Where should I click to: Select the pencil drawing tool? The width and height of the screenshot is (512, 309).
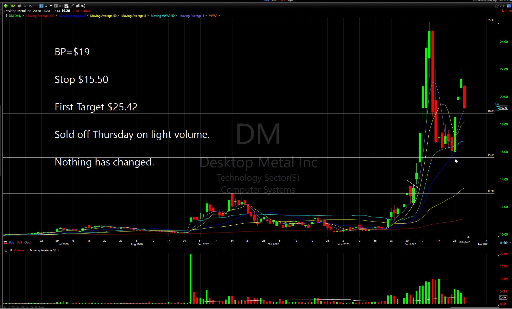pos(72,6)
